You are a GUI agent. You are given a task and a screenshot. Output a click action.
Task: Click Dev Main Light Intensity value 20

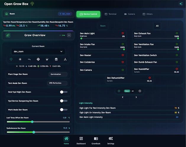pos(177,117)
